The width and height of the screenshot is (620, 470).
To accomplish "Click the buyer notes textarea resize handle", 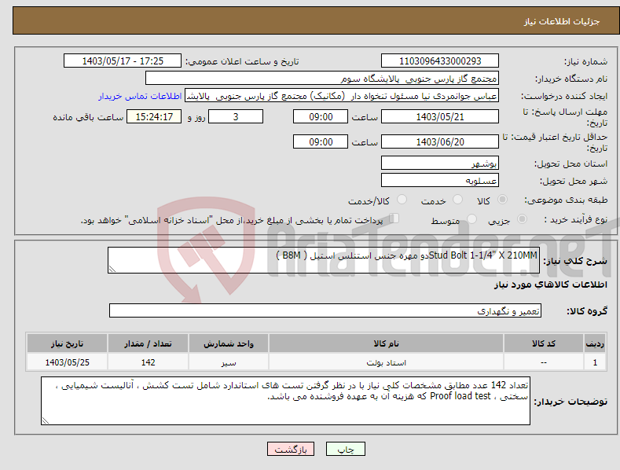I will (45, 420).
